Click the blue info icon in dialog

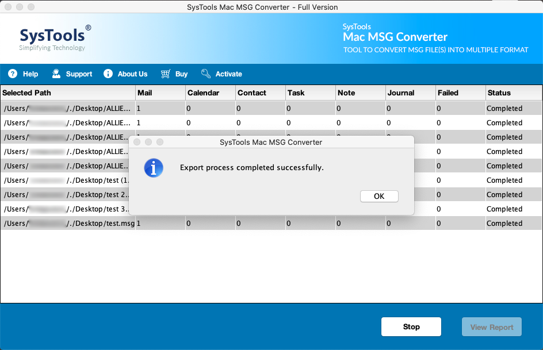(x=154, y=168)
